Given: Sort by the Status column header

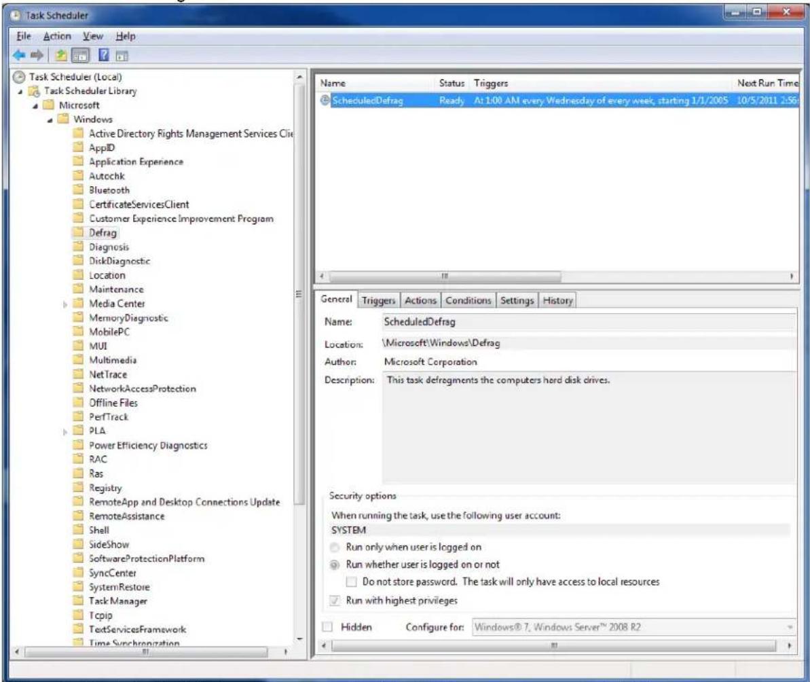Looking at the screenshot, I should (x=452, y=83).
